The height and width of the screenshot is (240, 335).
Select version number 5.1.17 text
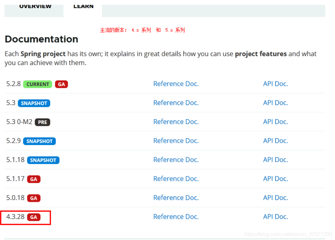16,179
